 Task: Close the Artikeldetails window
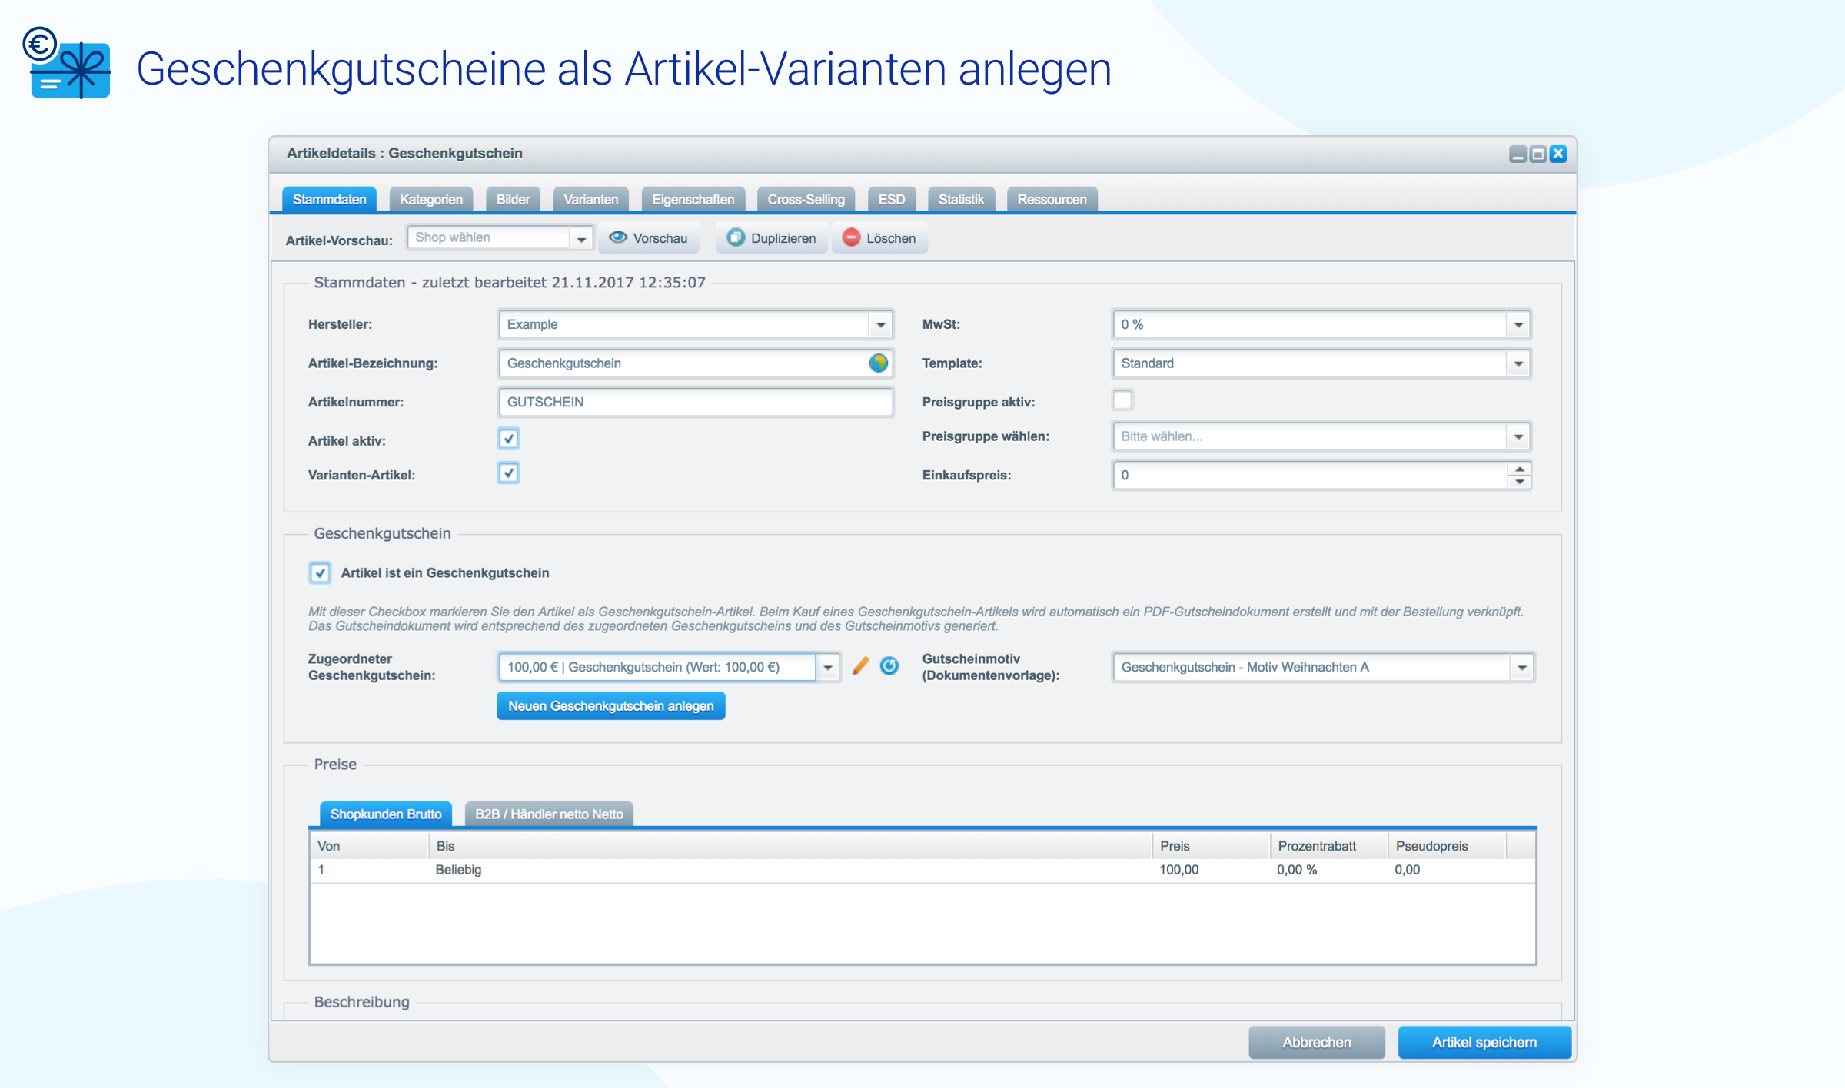(1558, 154)
